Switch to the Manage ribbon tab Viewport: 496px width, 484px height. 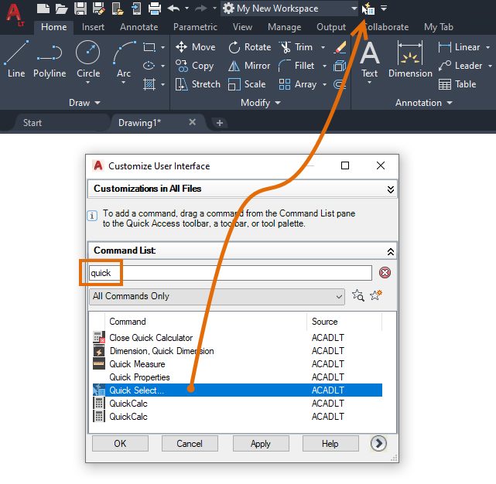pyautogui.click(x=285, y=27)
